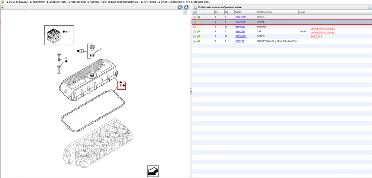Viewport: 372px width, 178px height.
Task: Click the round add icon in the BUSHING row
Action: pos(194,27)
